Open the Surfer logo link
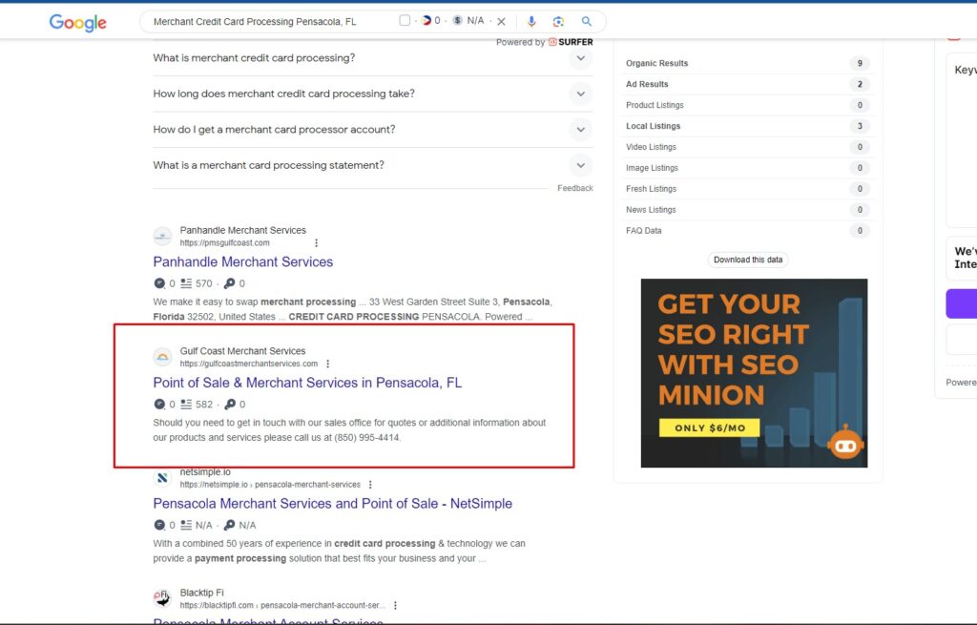 [x=571, y=42]
